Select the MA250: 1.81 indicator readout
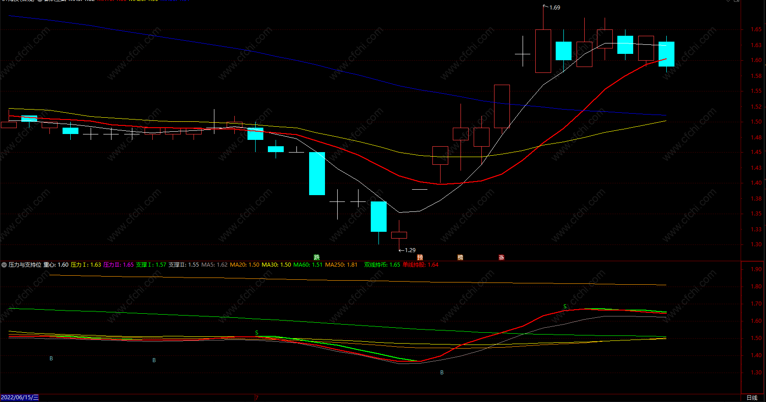This screenshot has height=402, width=766. pyautogui.click(x=341, y=265)
